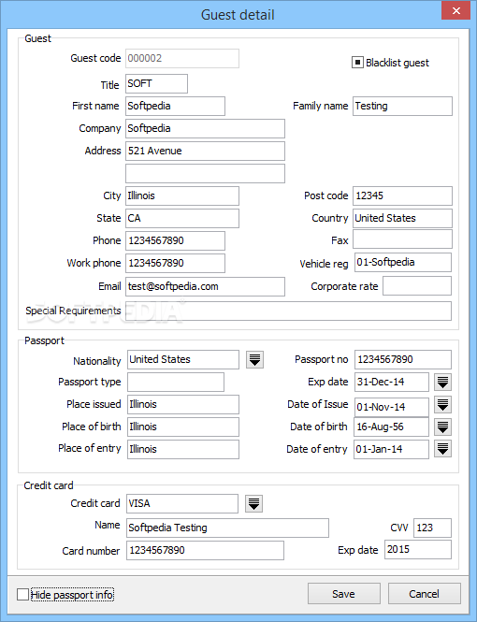Edit the State field containing CA
The image size is (477, 622).
(x=182, y=218)
